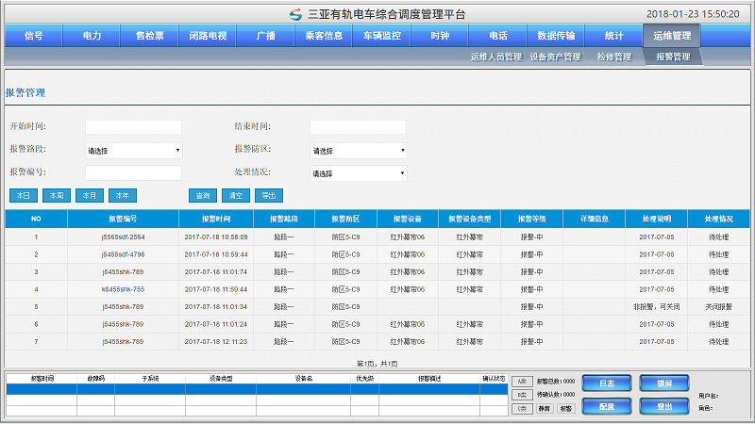755x424 pixels.
Task: Click timestamp 2017-07-18 11:01:74
Action: (x=216, y=272)
